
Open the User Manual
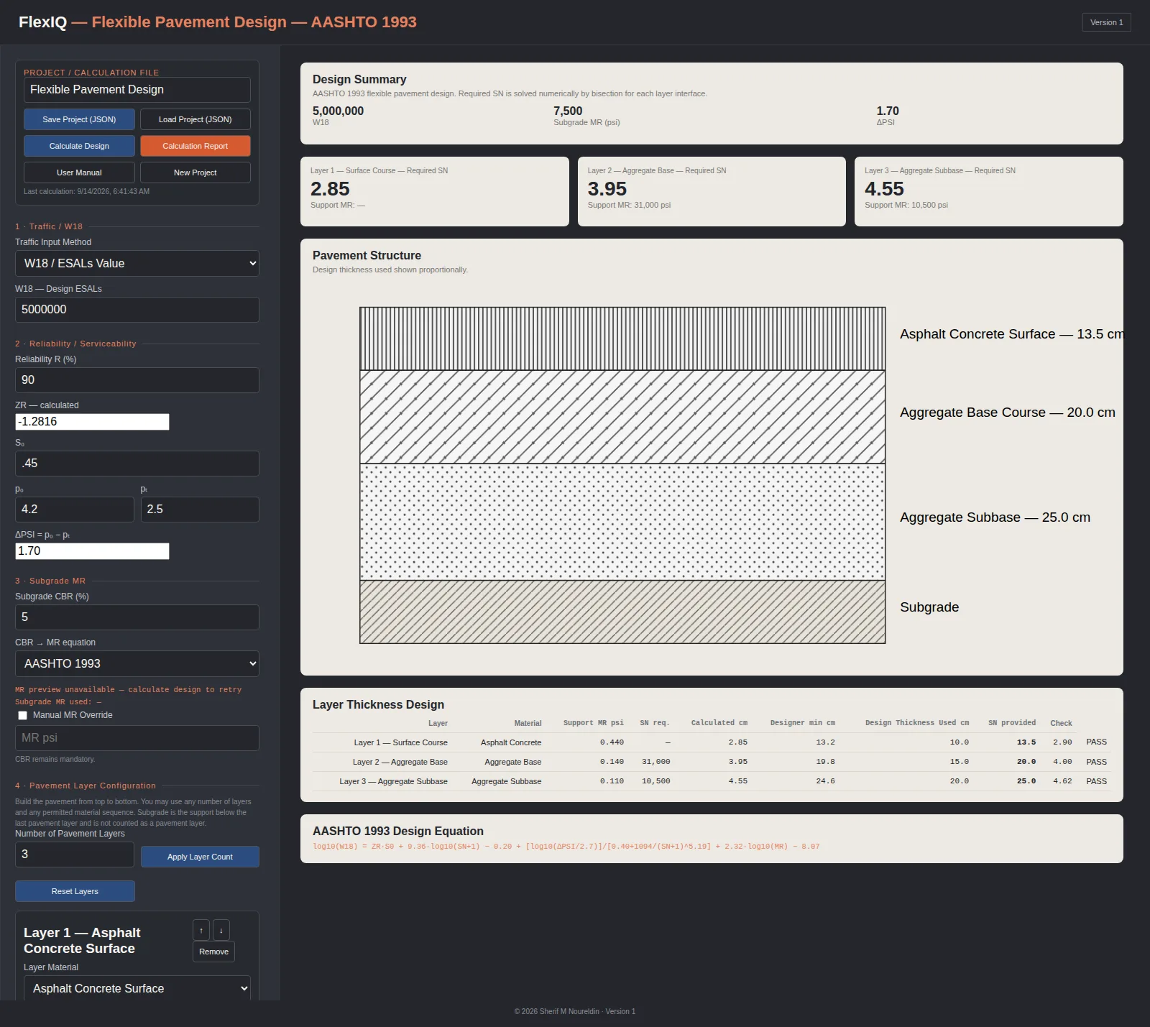[79, 172]
